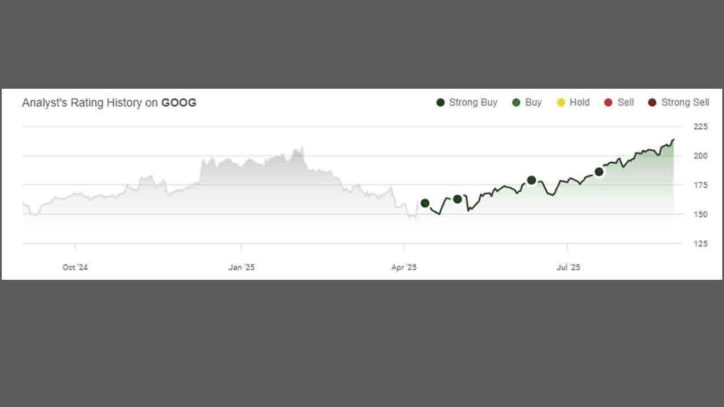Click the 125 price axis label

[x=700, y=244]
